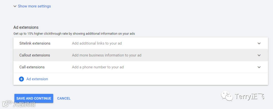The height and width of the screenshot is (109, 273).
Task: Click the Ad extensions section heading
Action: [x=26, y=27]
